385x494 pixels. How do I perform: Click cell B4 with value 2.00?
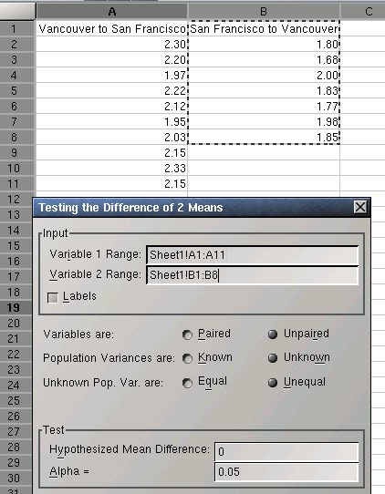pos(264,75)
